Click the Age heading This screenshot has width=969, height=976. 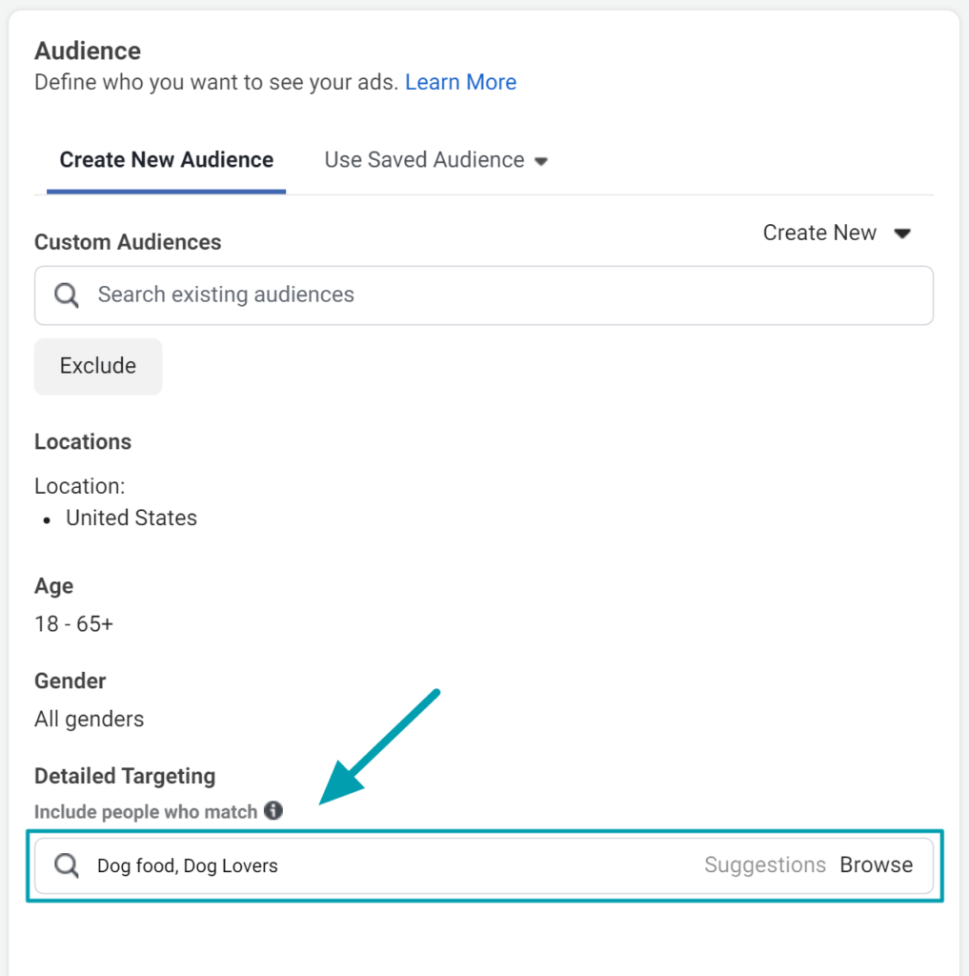click(x=54, y=586)
